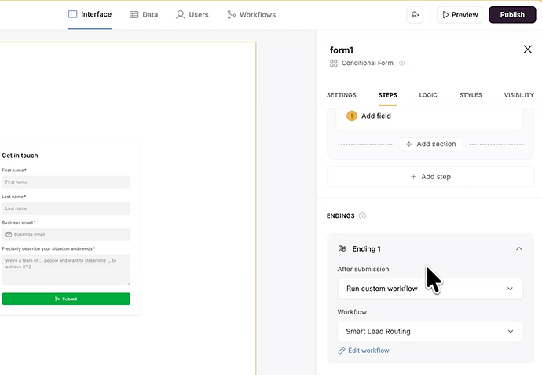
Task: Close the form1 panel with X
Action: [x=527, y=50]
